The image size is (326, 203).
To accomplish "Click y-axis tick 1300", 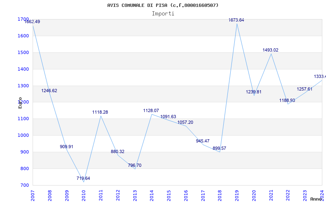I will point(23,86).
